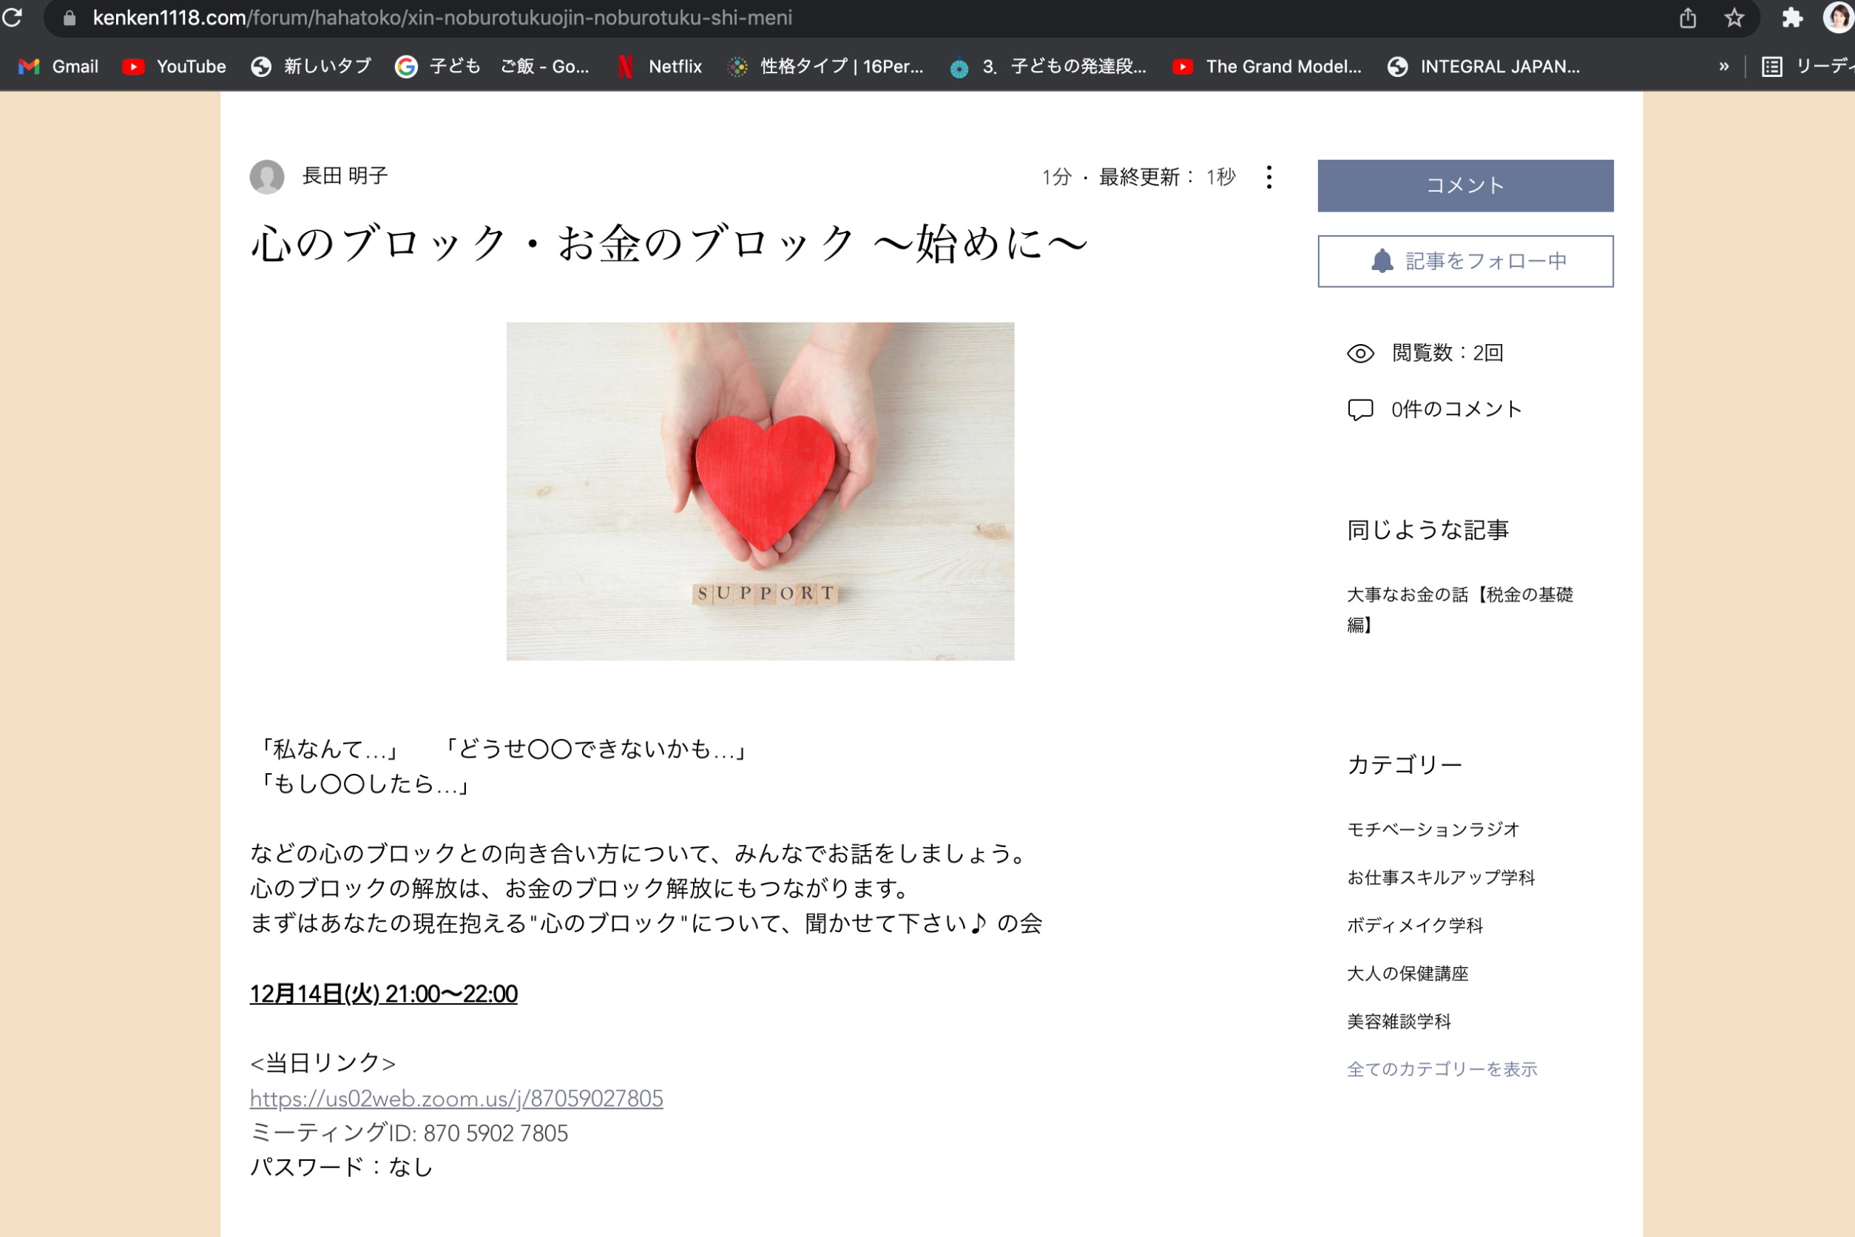Click the eye icon beside 閲覧数
This screenshot has height=1237, width=1855.
pos(1360,354)
